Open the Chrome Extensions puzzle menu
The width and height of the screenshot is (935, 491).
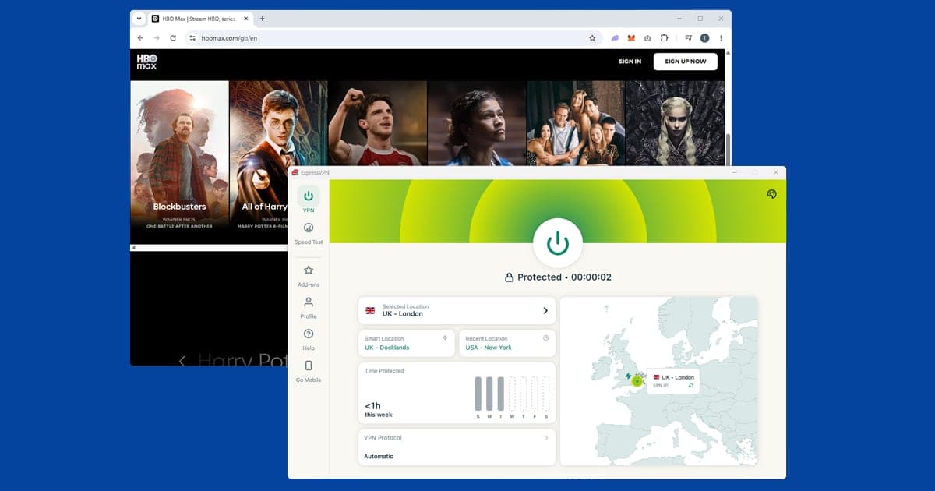[665, 37]
